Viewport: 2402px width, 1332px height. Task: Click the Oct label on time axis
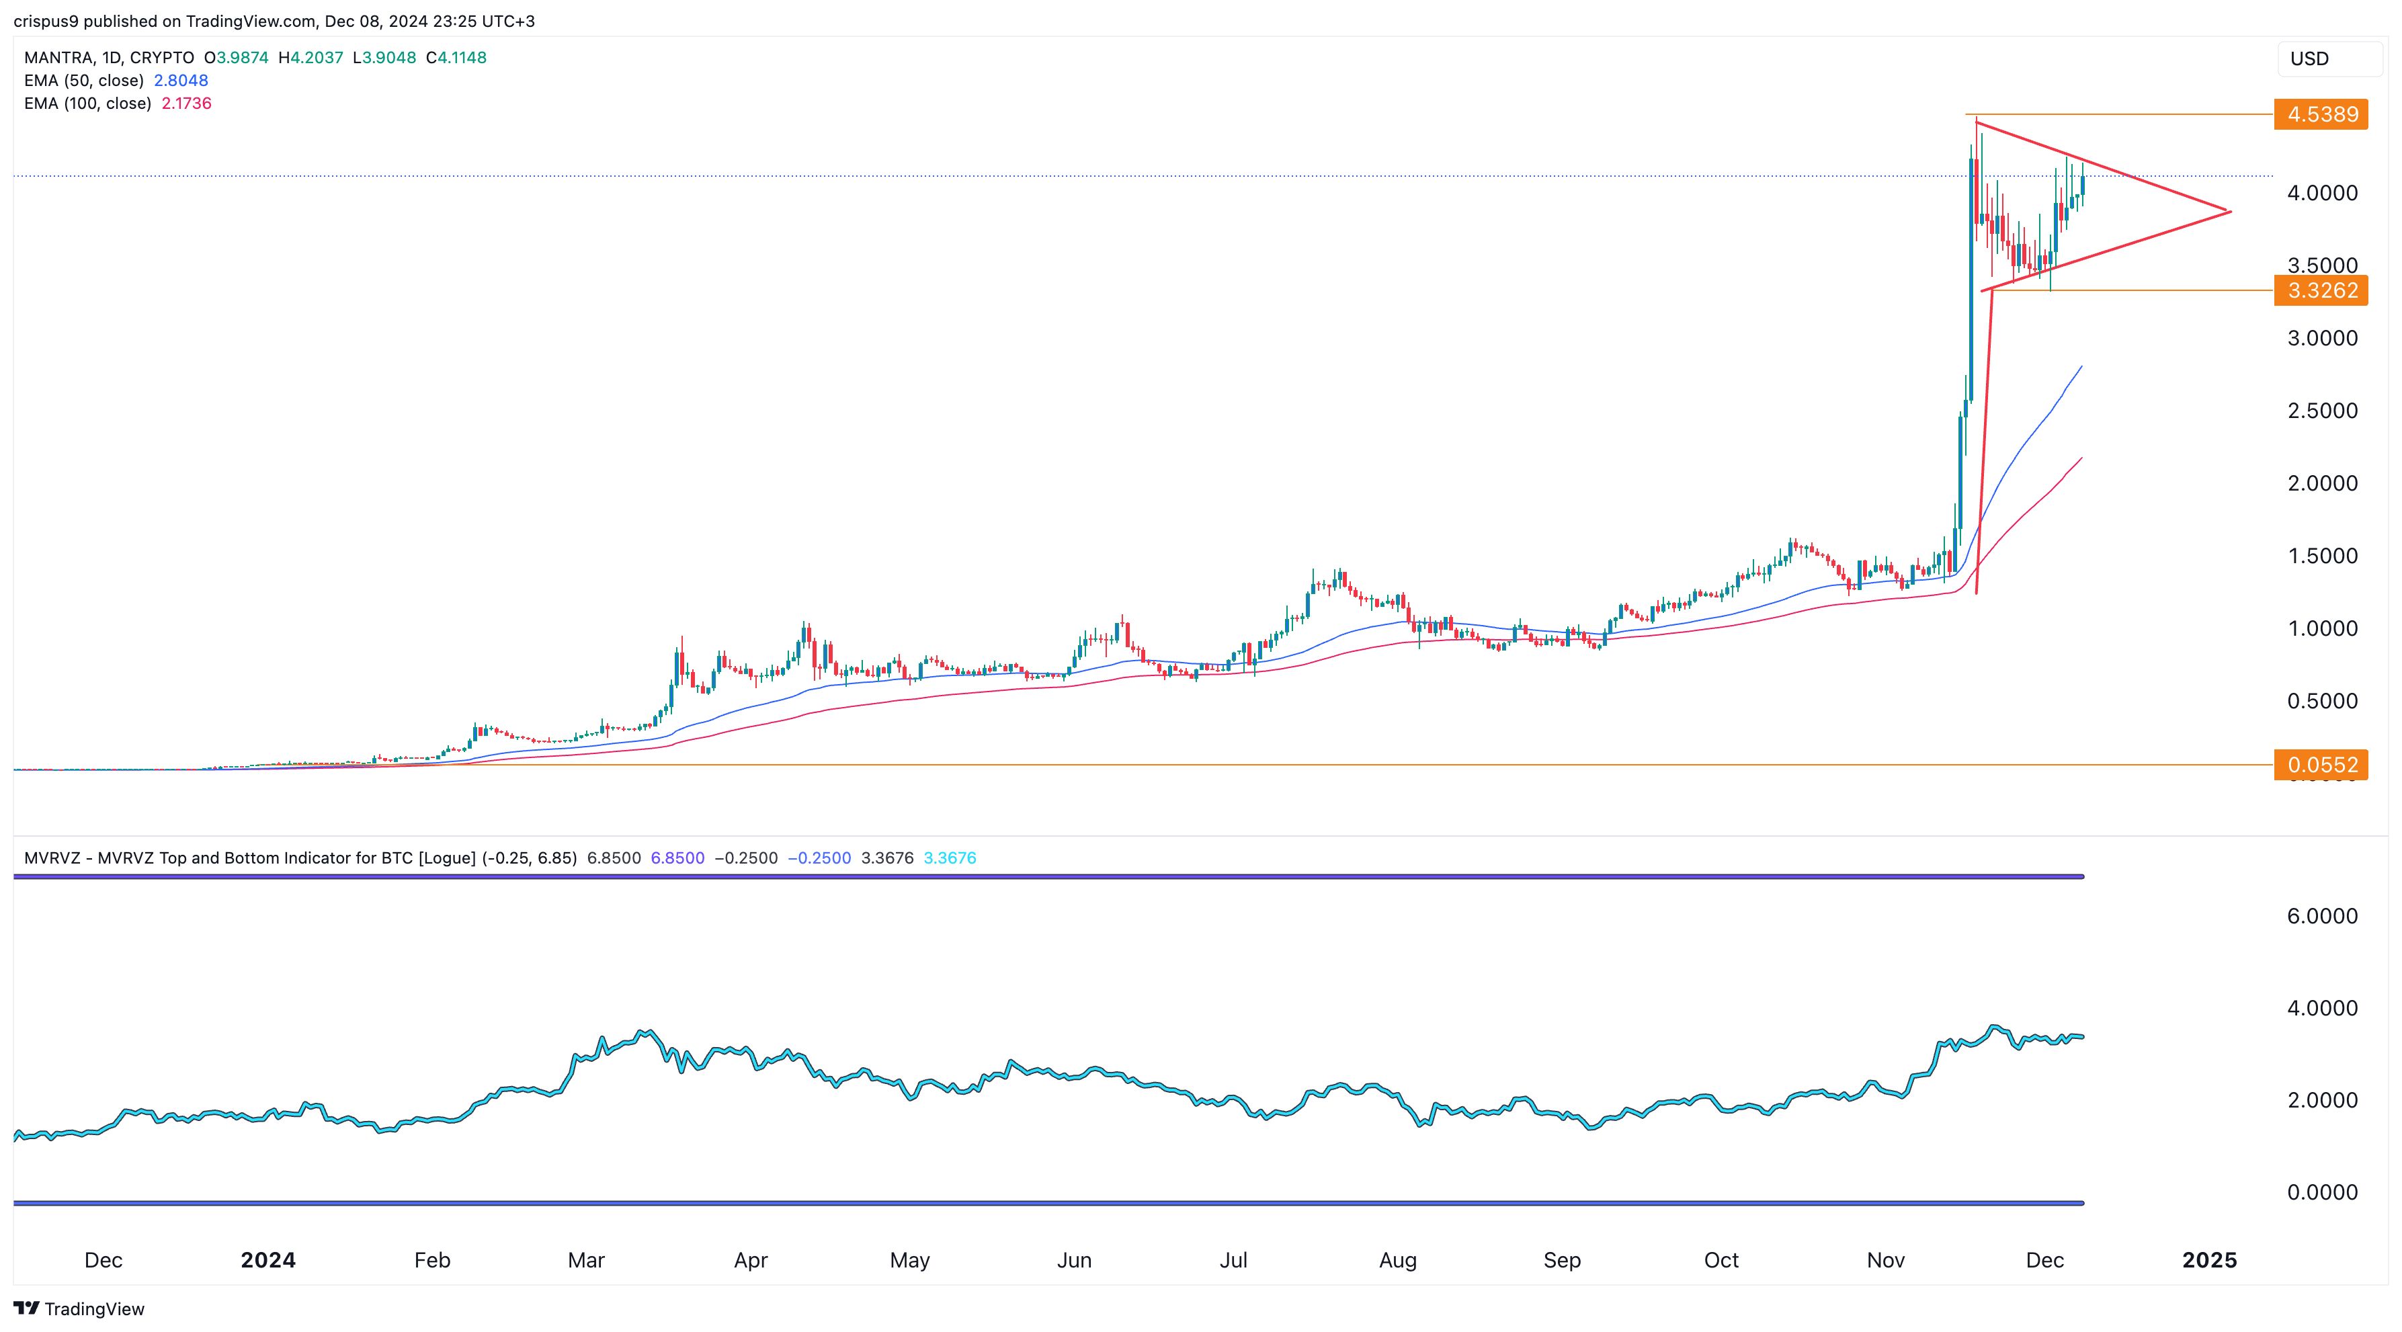tap(1721, 1260)
